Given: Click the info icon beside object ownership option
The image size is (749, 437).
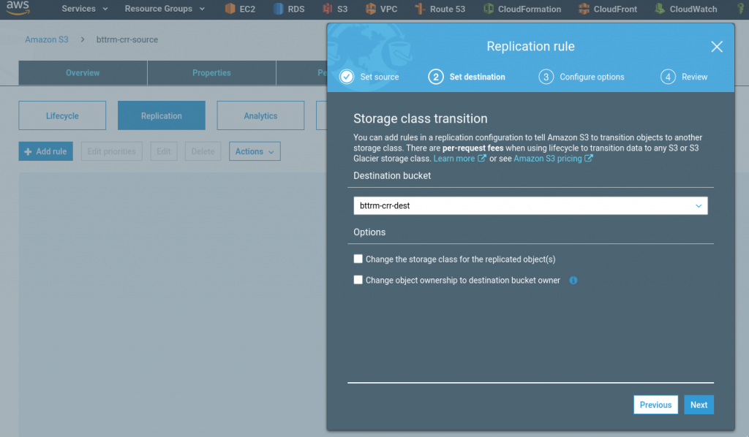Looking at the screenshot, I should (x=573, y=280).
